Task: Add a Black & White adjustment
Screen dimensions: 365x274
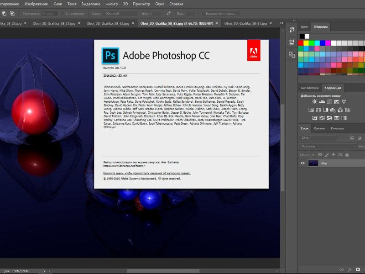Action: [x=326, y=110]
